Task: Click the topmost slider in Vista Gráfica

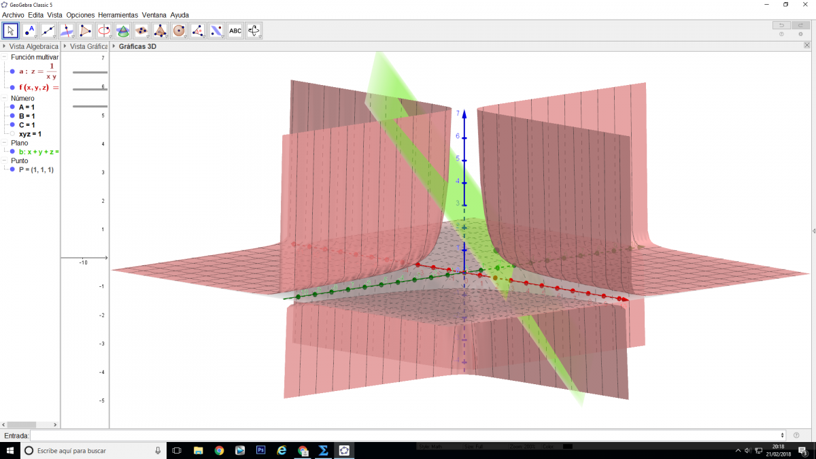Action: [90, 72]
